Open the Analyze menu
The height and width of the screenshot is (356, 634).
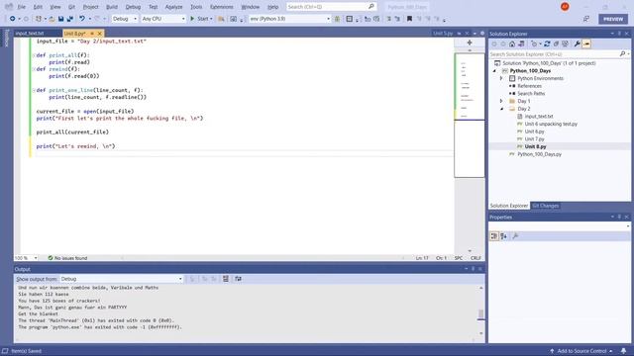pyautogui.click(x=173, y=7)
